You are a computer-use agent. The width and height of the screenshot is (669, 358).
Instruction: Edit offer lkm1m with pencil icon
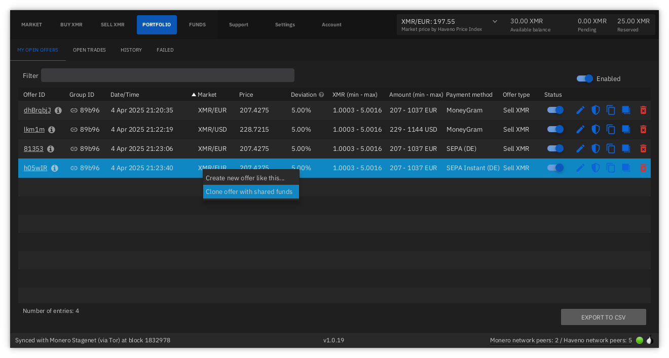point(580,129)
